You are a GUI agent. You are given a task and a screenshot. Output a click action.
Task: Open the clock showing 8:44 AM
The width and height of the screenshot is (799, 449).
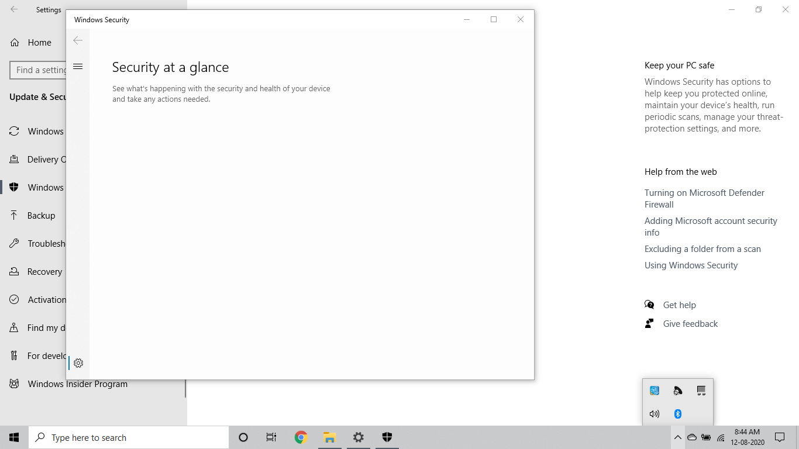click(x=747, y=437)
